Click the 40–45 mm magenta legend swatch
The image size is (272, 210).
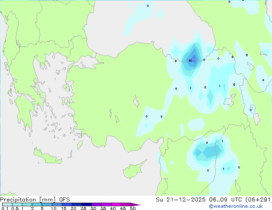tap(116, 204)
